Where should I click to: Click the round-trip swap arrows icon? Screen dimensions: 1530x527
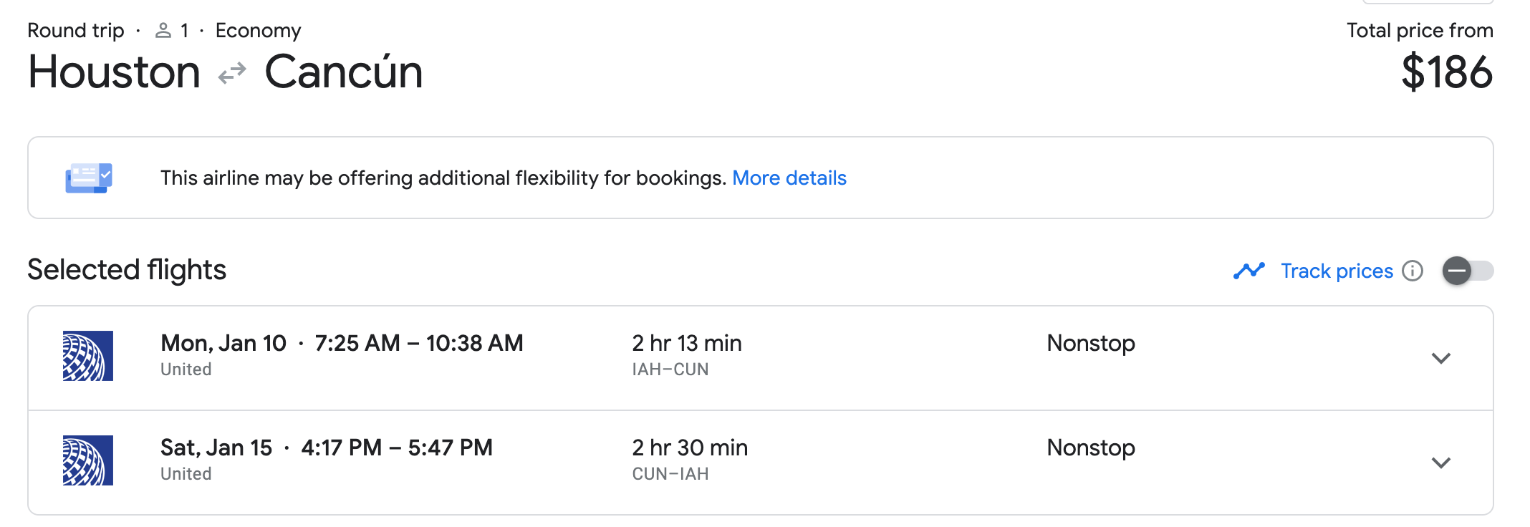coord(232,73)
